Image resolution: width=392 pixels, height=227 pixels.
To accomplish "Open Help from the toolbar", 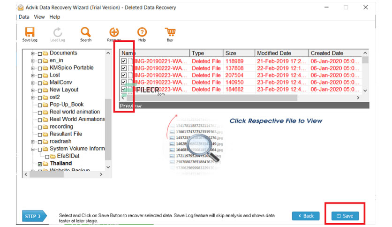I will point(142,34).
